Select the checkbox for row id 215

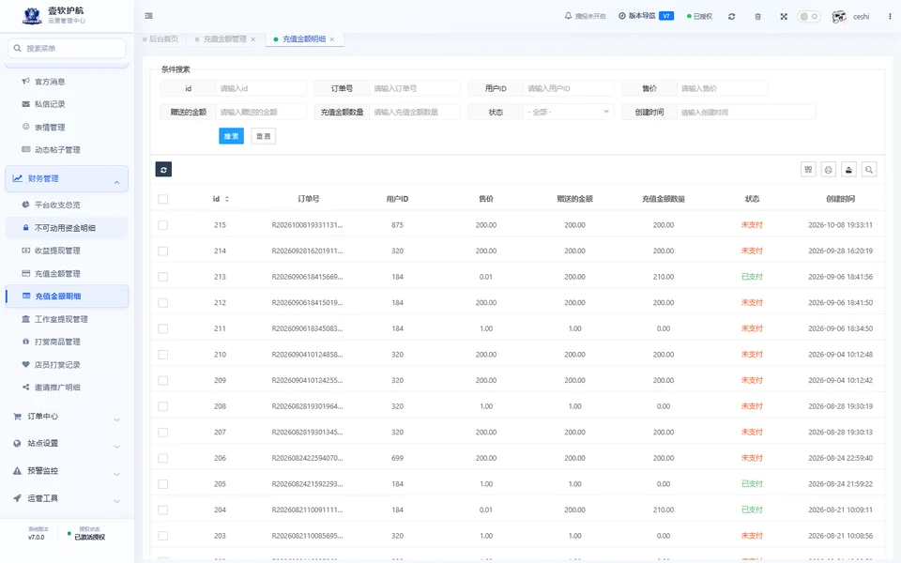tap(163, 225)
